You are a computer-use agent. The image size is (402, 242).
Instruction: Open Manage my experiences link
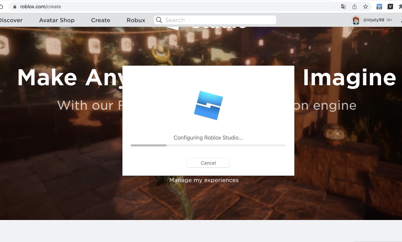[x=204, y=180]
